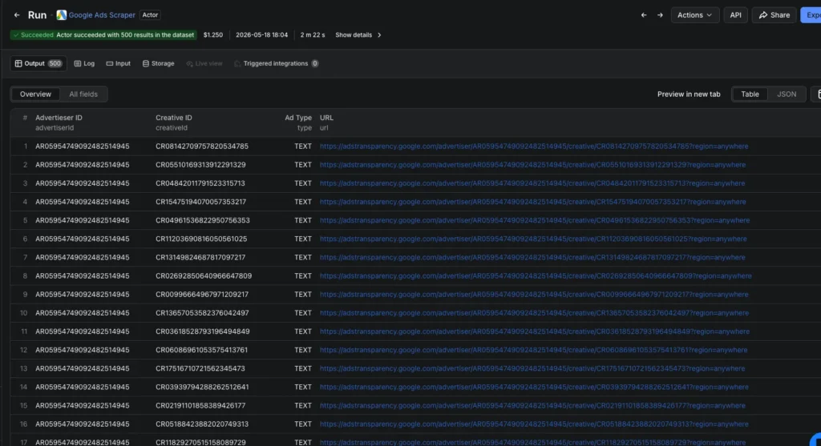Screen dimensions: 821x446
Task: Switch to the Log tab
Action: (84, 63)
